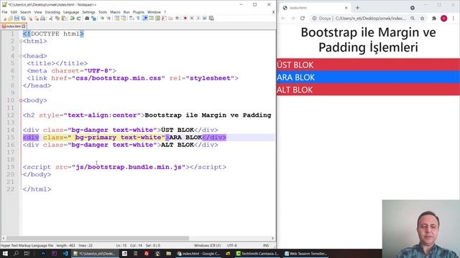Redo the edit via toolbar
Viewport: 460px width, 258px height.
click(x=79, y=18)
